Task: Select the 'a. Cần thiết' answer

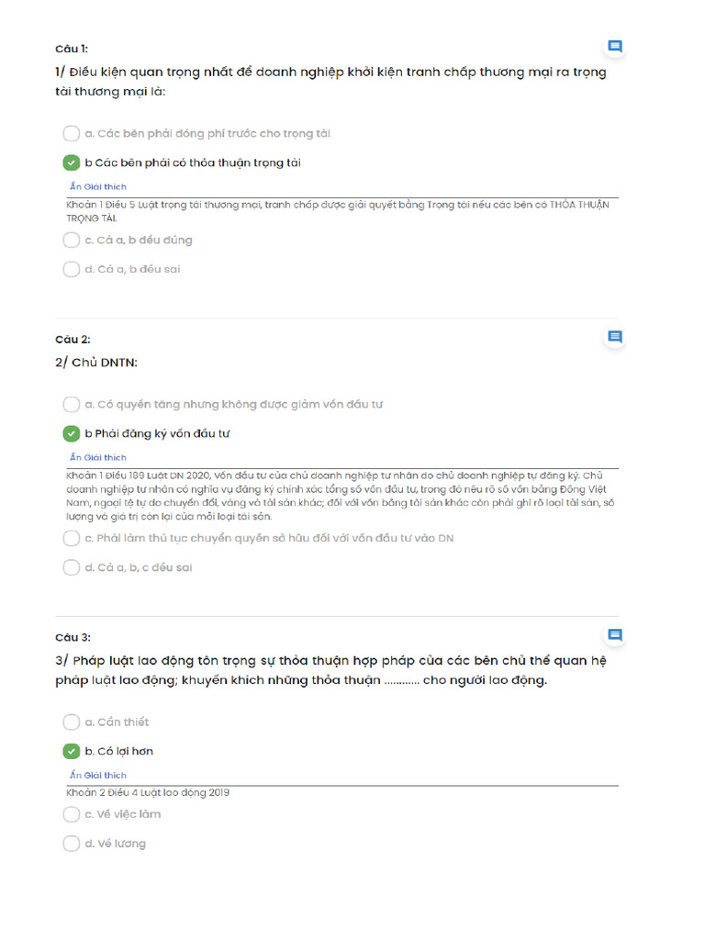Action: [x=72, y=722]
